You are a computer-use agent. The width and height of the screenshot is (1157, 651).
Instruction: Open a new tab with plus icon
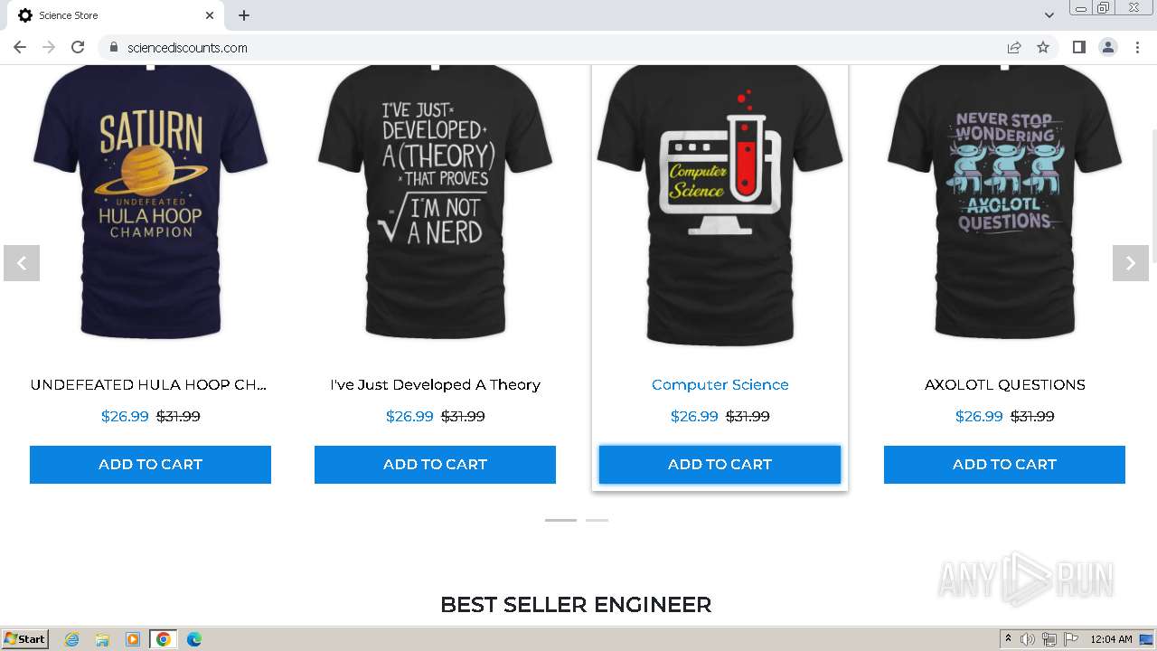(x=244, y=15)
